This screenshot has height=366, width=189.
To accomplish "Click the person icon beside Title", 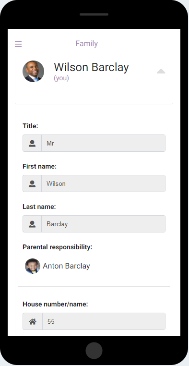I will pyautogui.click(x=32, y=143).
